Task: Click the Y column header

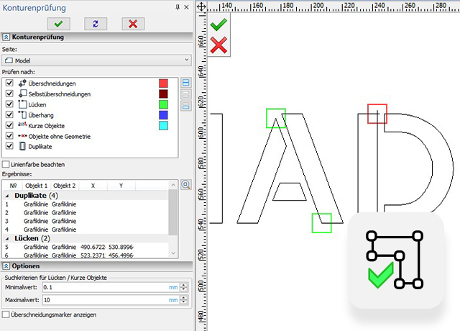Action: (x=121, y=186)
